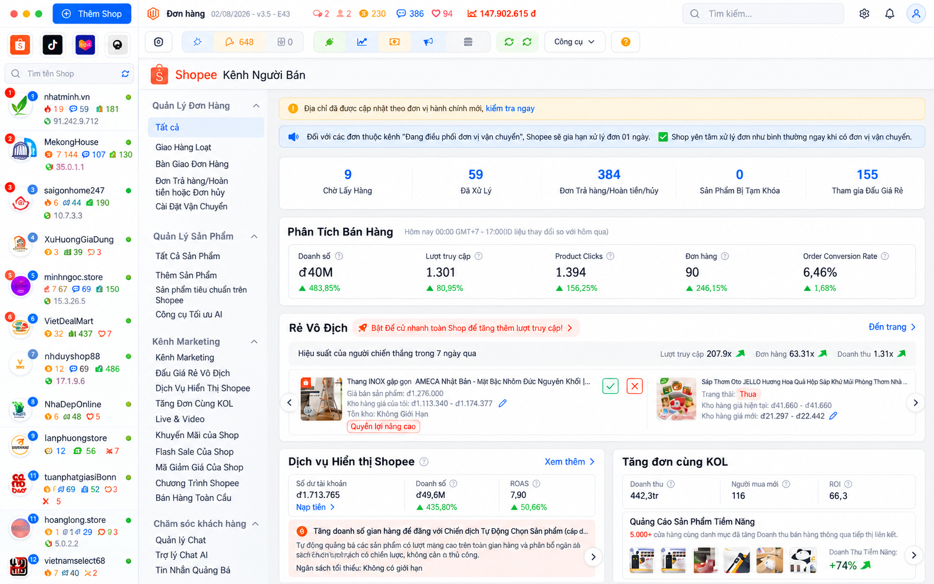Click the stacked layers toolbar icon

point(468,42)
